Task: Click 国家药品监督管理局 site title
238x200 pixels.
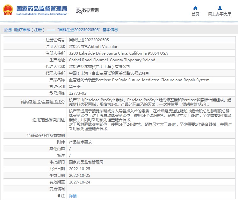Action: click(42, 9)
